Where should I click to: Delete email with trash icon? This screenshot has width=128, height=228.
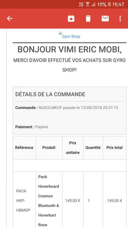click(x=88, y=19)
